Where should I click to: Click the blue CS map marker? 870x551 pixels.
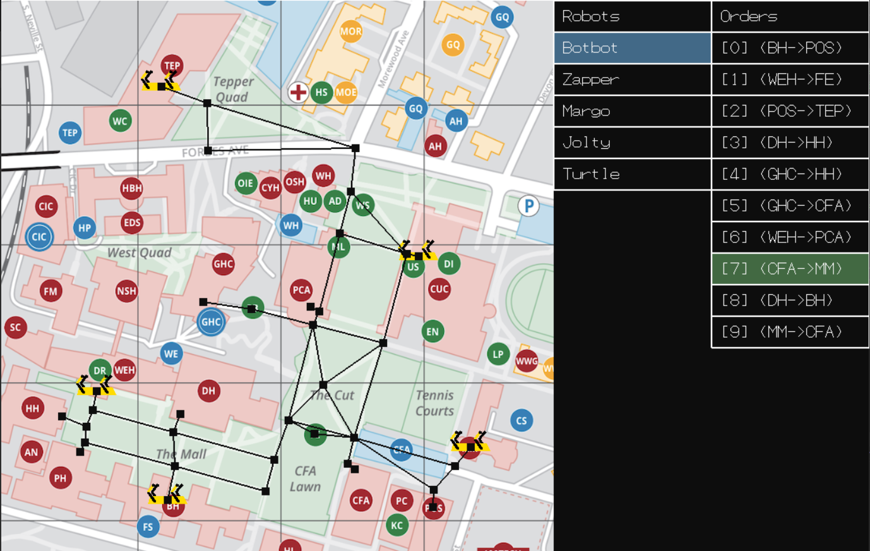tap(521, 420)
